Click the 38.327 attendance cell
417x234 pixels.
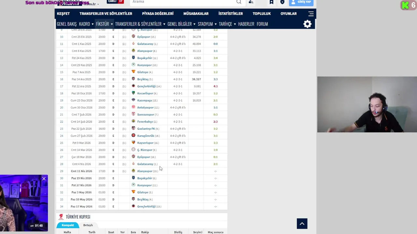pyautogui.click(x=196, y=79)
